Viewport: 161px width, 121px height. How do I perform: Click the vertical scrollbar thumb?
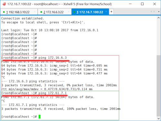[158, 86]
